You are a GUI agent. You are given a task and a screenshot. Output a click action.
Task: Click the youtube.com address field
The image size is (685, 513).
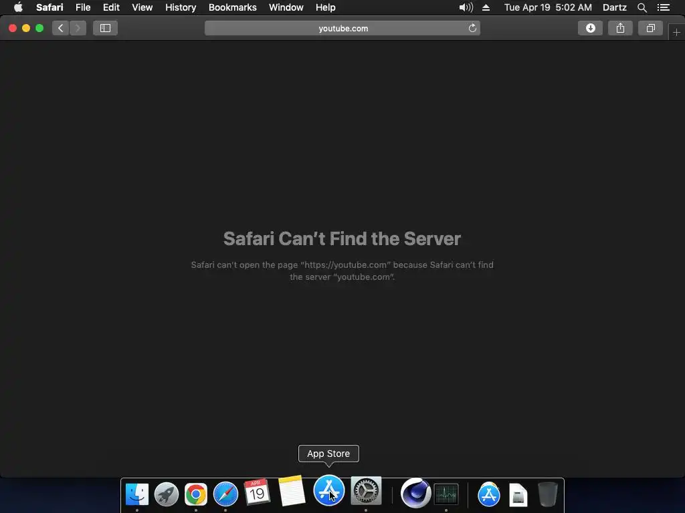pyautogui.click(x=342, y=28)
